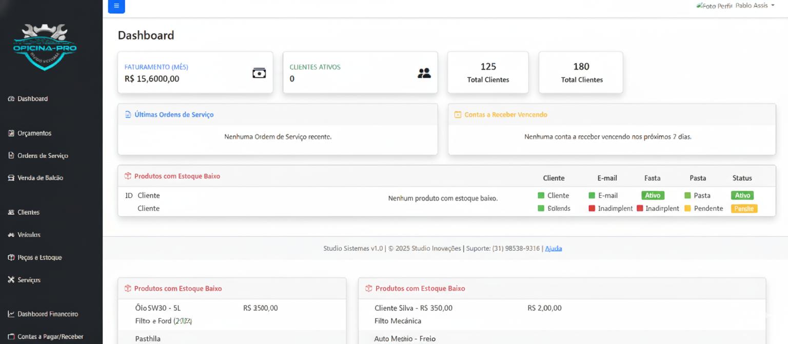Click the E-mail column header
The height and width of the screenshot is (344, 788).
point(607,178)
